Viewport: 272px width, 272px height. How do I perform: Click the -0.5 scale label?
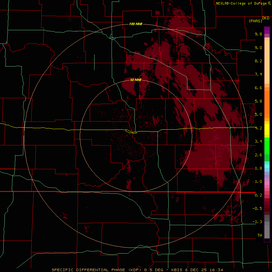[x=257, y=209]
